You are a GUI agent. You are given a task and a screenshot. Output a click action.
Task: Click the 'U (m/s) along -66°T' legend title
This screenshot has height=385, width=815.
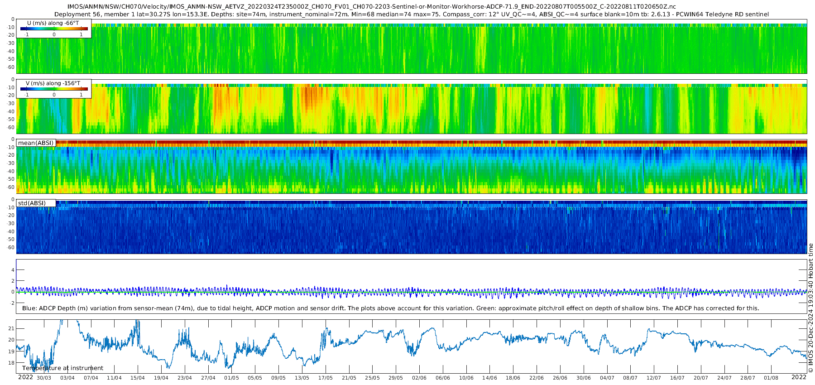[53, 23]
